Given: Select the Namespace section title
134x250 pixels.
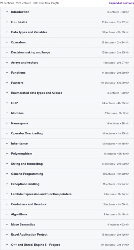Looking at the screenshot, I should 19,123.
